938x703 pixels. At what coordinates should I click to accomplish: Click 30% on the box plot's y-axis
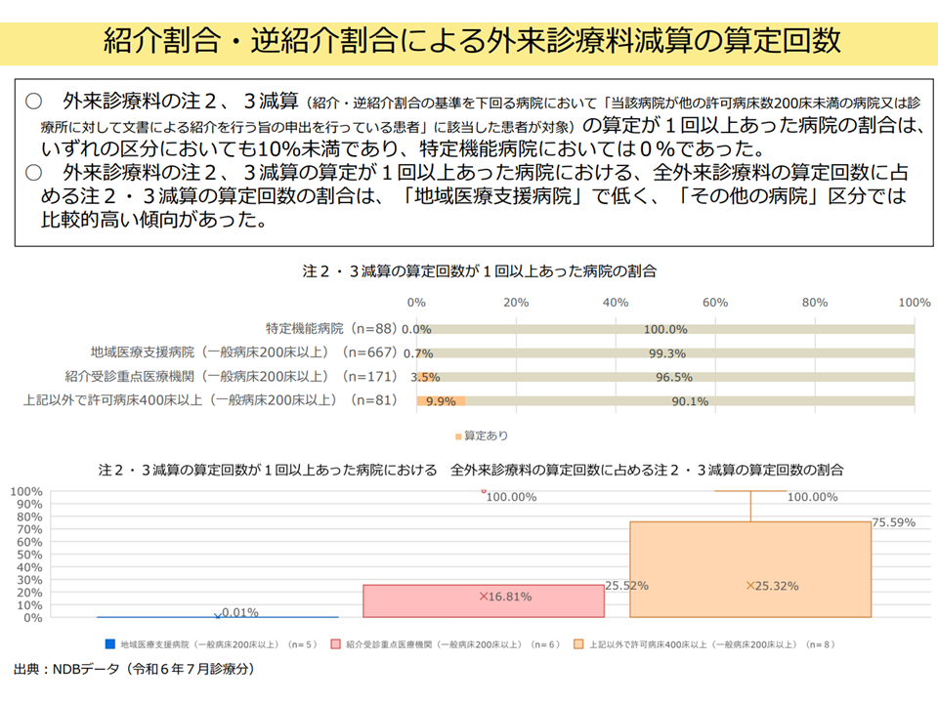coord(29,580)
